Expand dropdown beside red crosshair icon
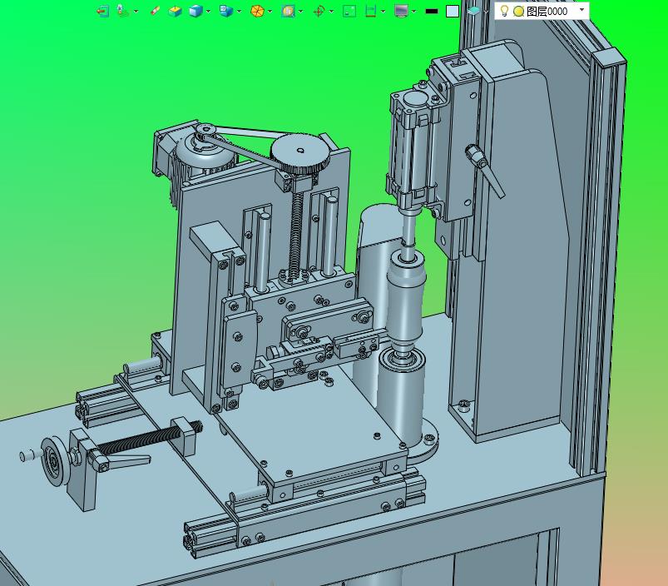This screenshot has width=668, height=586. pyautogui.click(x=331, y=12)
